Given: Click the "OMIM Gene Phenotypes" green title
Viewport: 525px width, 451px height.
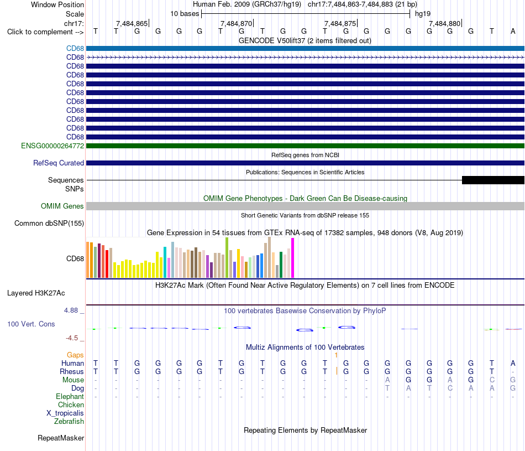Looking at the screenshot, I should pos(305,198).
